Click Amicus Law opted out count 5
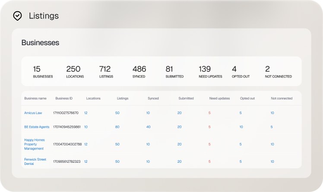Image resolution: width=323 pixels, height=192 pixels. click(x=241, y=113)
